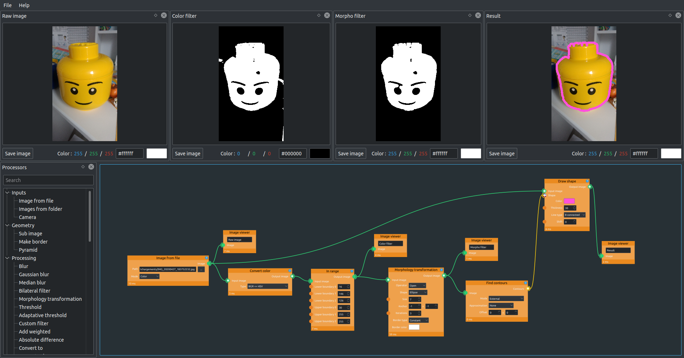684x358 pixels.
Task: Click Image port of Result viewer node
Action: click(x=602, y=256)
